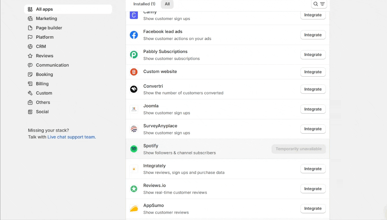The image size is (387, 220).
Task: Switch to the All tab
Action: pos(167,4)
